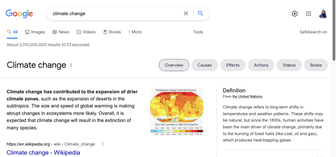The height and width of the screenshot is (157, 336).
Task: Select the Actions chip
Action: point(261,65)
